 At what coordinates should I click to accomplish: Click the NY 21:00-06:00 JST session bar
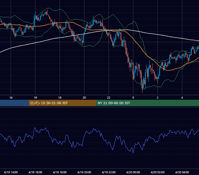147,103
